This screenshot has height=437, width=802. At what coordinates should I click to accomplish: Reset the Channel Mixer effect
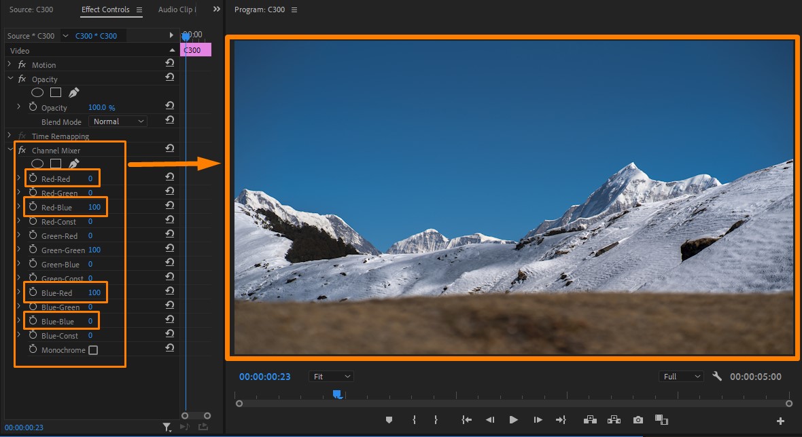[x=169, y=148]
